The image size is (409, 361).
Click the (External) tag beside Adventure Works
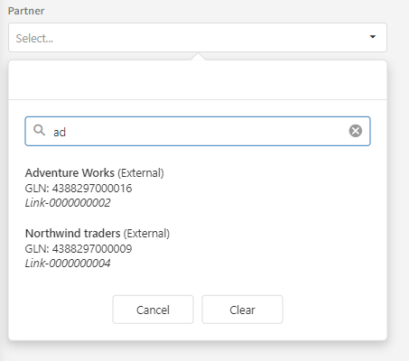coord(141,173)
